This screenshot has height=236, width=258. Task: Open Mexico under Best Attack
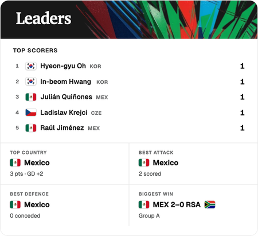coord(166,163)
